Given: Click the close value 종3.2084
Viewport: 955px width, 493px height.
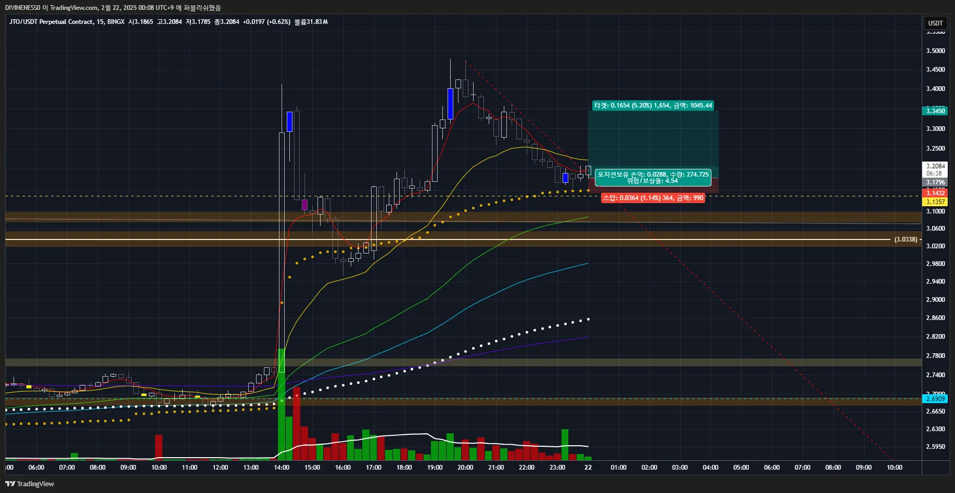Looking at the screenshot, I should point(227,22).
